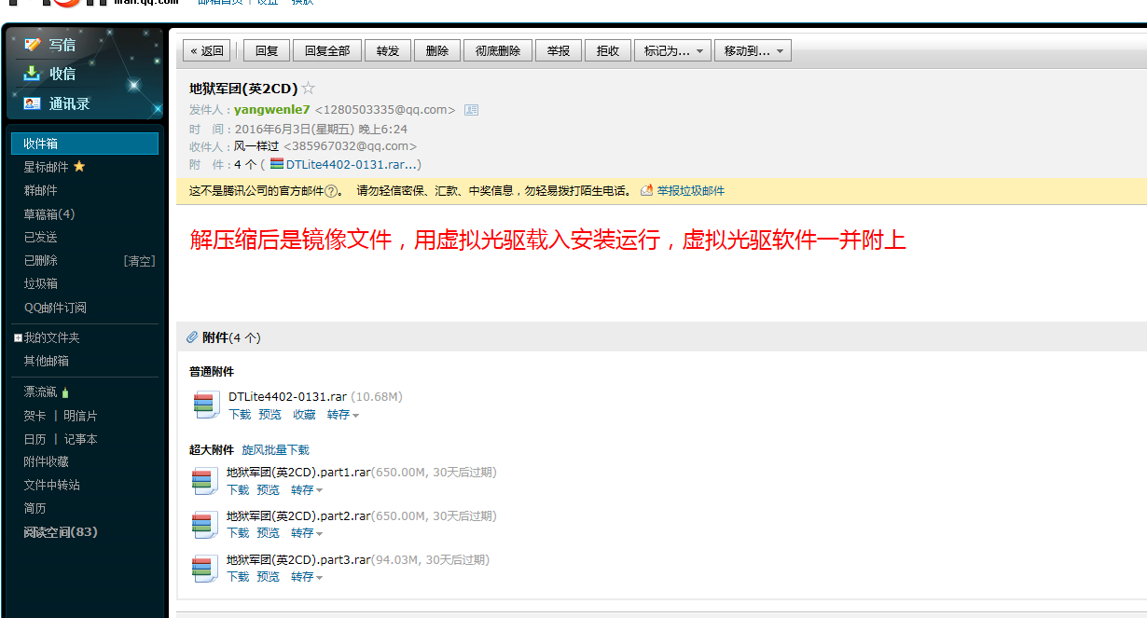Click the 彻底删除 button
The image size is (1147, 618).
(498, 51)
